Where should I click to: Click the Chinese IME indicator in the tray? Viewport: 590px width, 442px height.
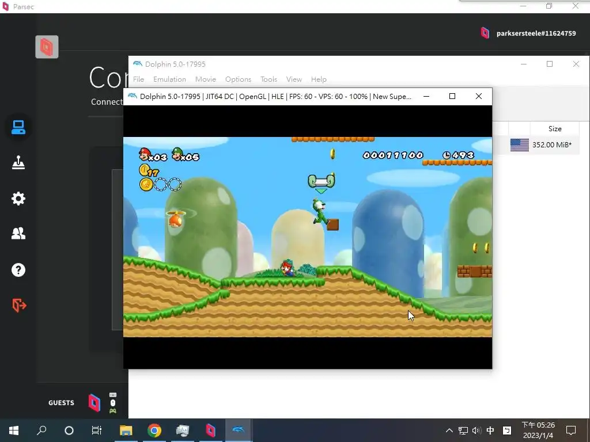pos(490,430)
